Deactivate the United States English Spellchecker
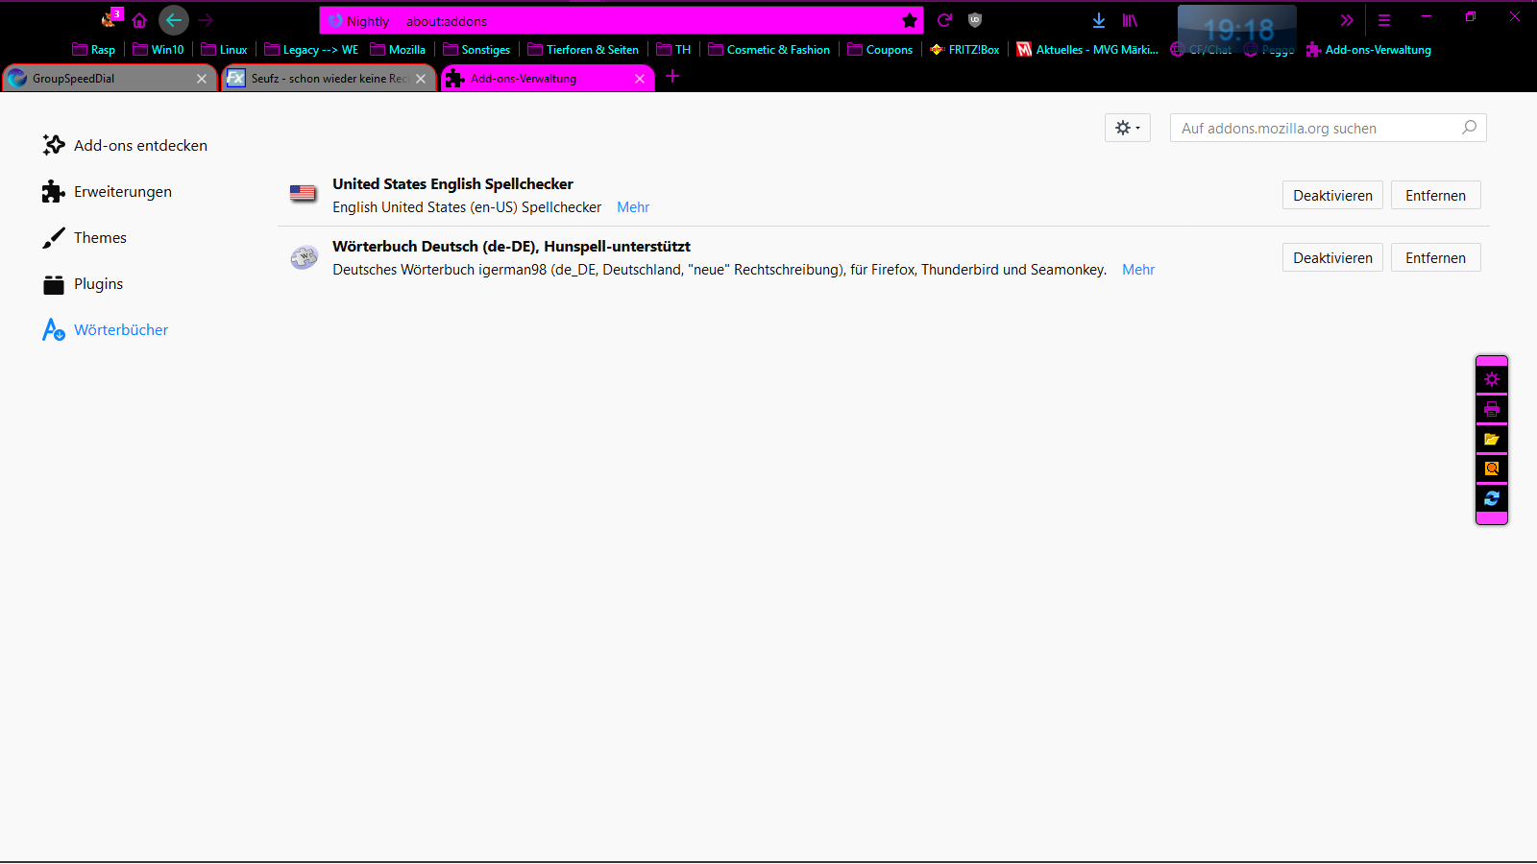The image size is (1537, 864). [x=1331, y=196]
